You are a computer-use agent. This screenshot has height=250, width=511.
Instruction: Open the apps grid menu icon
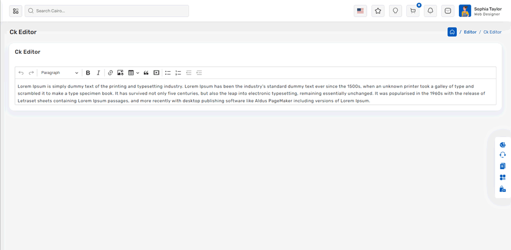(16, 11)
